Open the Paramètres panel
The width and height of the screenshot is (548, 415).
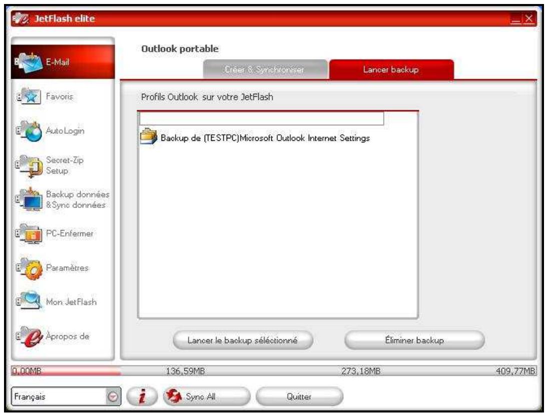click(47, 266)
